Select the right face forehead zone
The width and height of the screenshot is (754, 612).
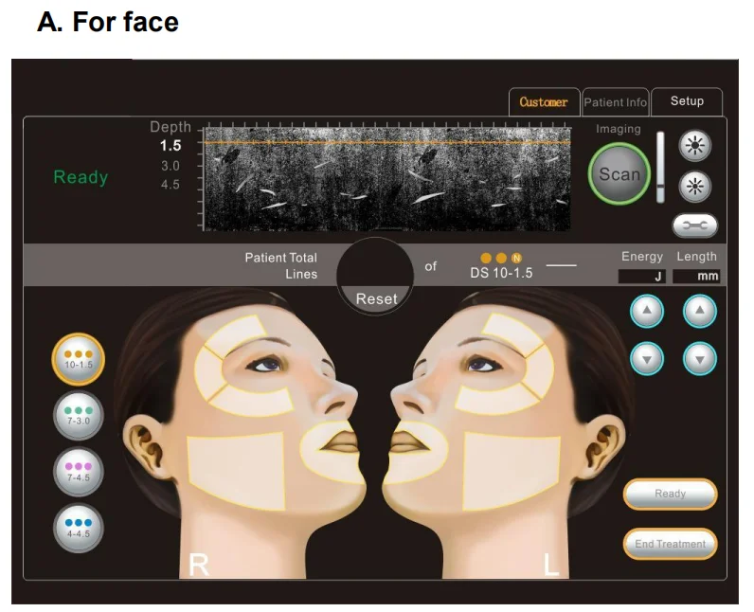pyautogui.click(x=236, y=334)
